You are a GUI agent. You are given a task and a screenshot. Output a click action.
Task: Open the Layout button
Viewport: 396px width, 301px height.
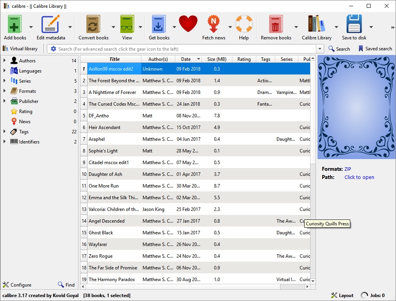tap(342, 295)
